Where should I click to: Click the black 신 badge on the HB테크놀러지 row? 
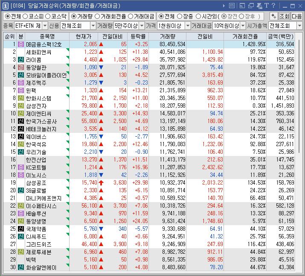point(20,129)
